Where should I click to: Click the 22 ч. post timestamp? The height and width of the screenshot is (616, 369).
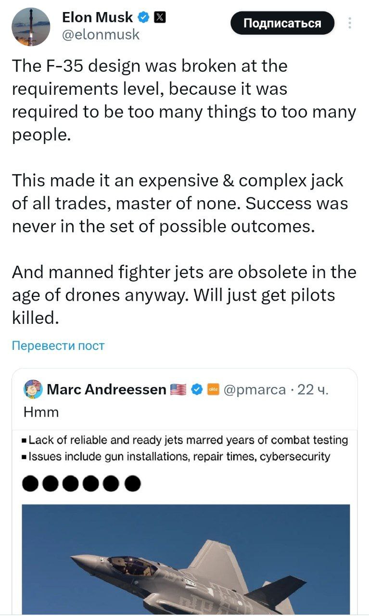pyautogui.click(x=313, y=389)
